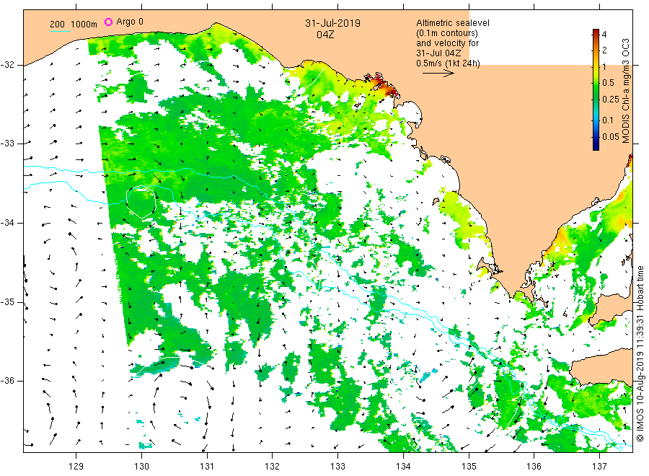Screen dimensions: 649x476
Task: Click the '0.5m/s (1kt 24h)' text
Action: (449, 63)
